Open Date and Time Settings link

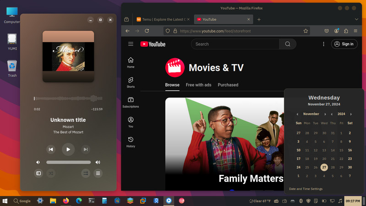[306, 189]
